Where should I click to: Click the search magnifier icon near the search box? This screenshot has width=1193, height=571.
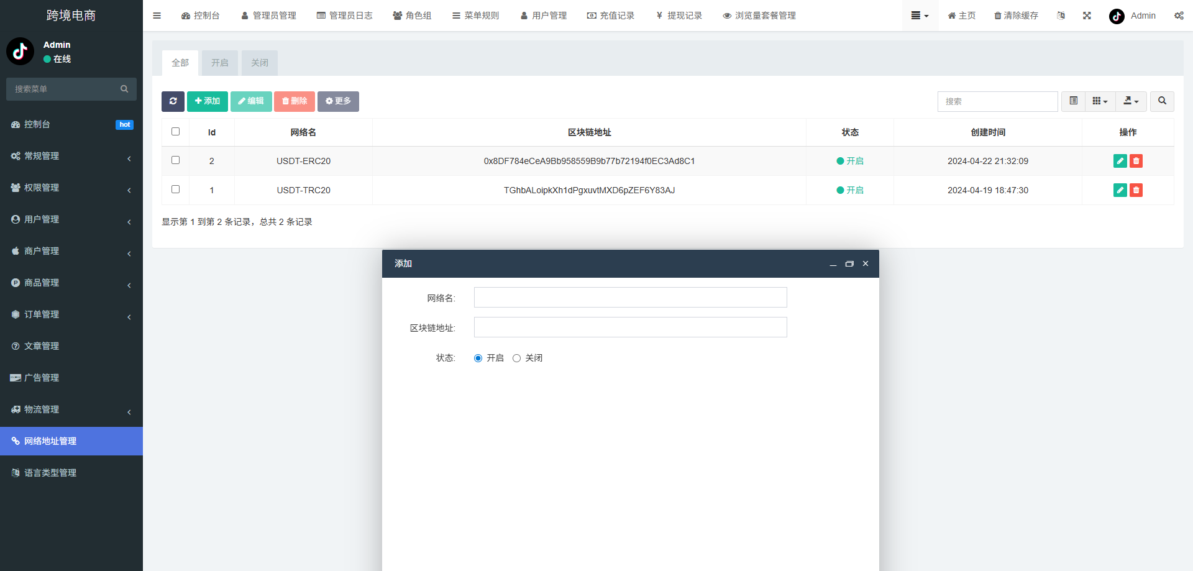pos(1161,101)
